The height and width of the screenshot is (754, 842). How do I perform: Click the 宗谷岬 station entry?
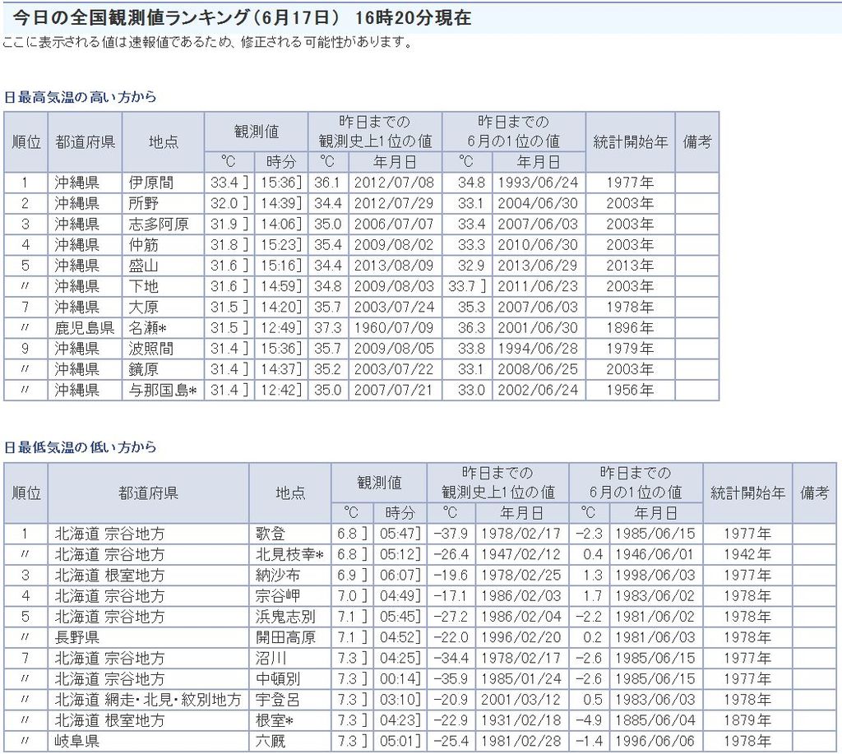277,595
